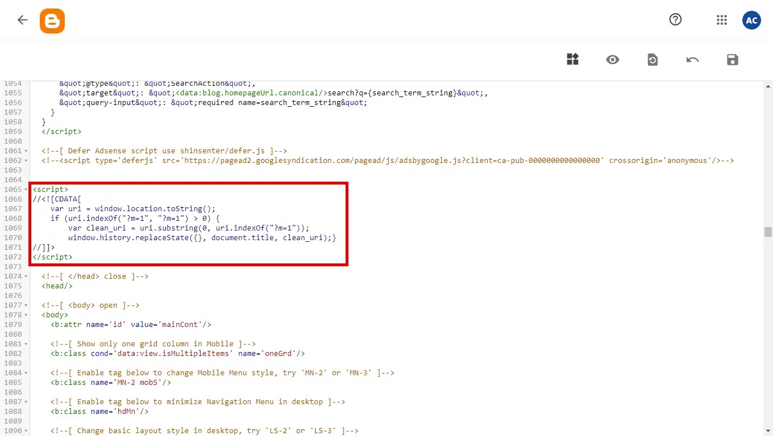Click the 'if (uri.indexOf' line

(135, 218)
